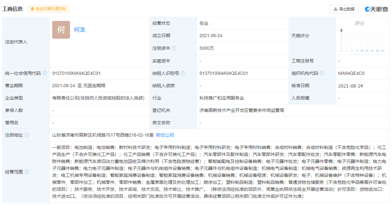Image resolution: width=392 pixels, height=206 pixels.
Task: Click help icon beside 经营范围
Action: pyautogui.click(x=27, y=172)
